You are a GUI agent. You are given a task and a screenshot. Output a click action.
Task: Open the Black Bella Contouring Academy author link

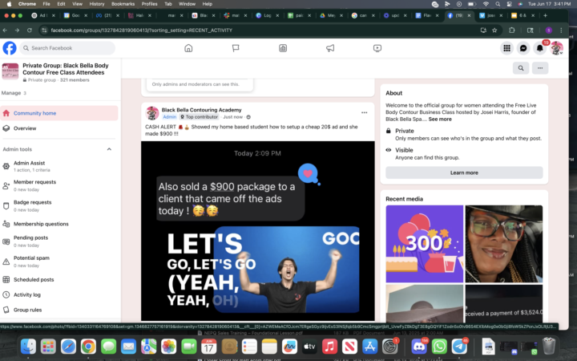pos(201,110)
